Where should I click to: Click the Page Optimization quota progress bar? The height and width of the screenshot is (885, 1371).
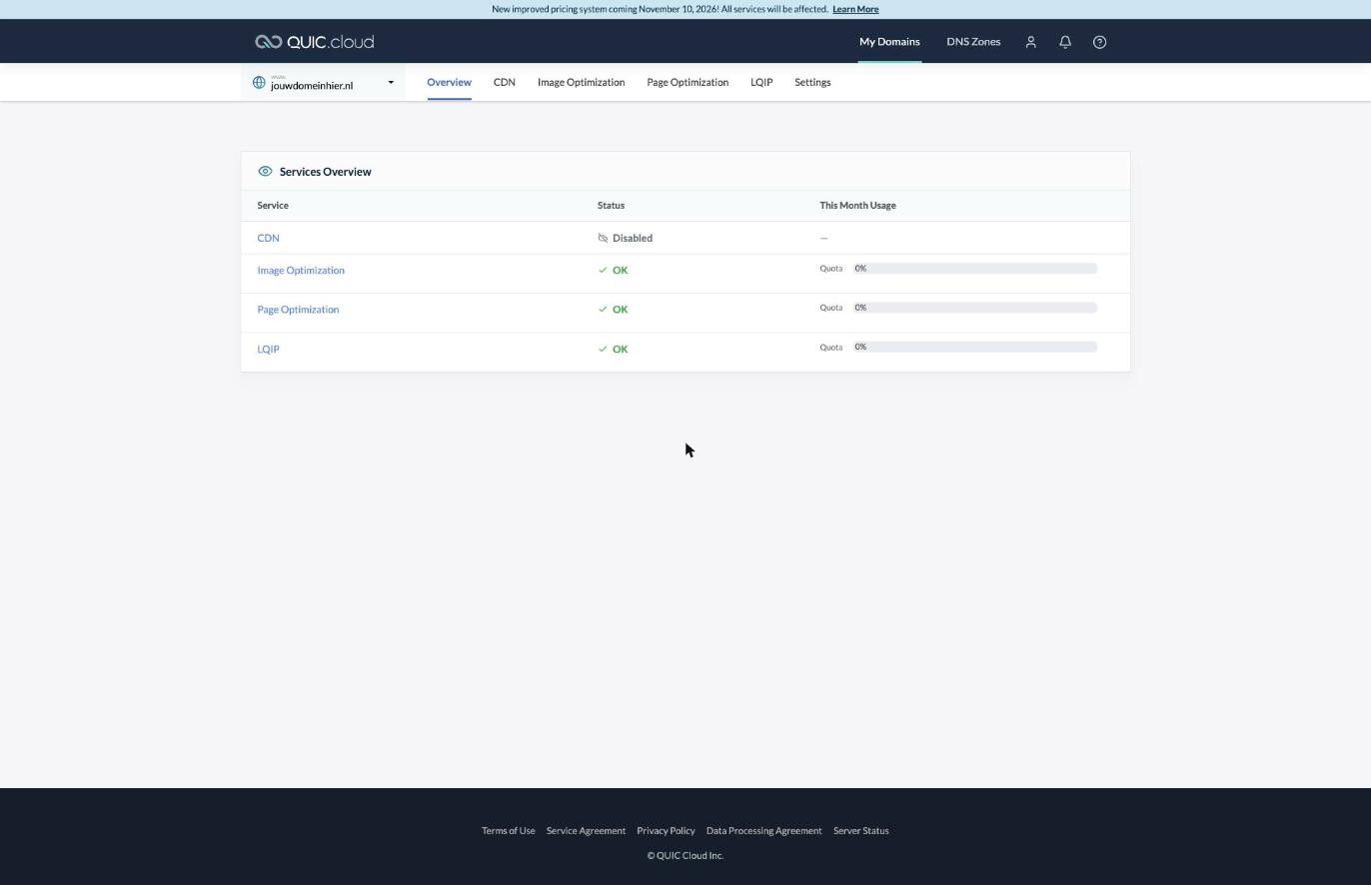[975, 308]
